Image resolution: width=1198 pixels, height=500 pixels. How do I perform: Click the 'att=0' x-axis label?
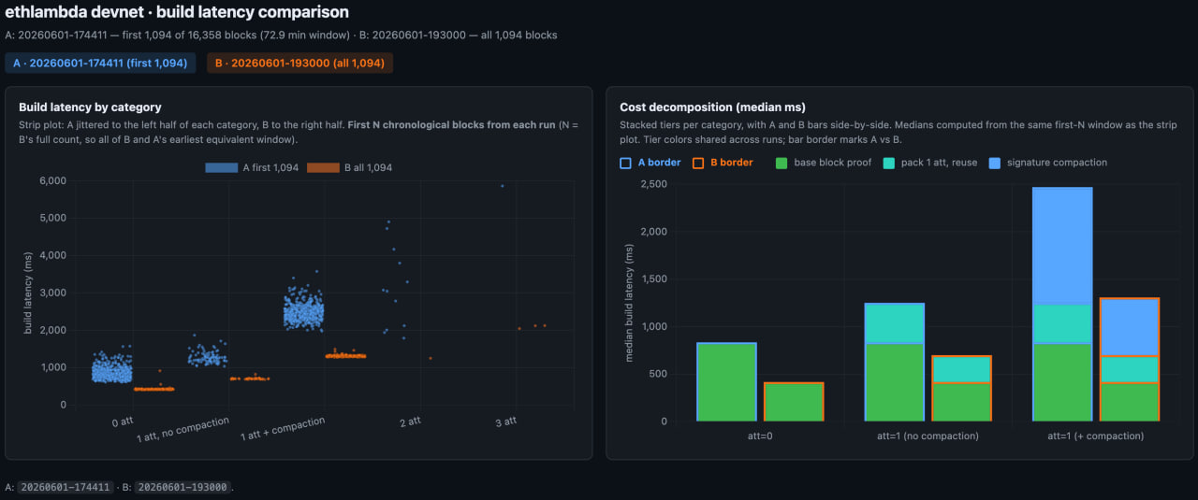tap(759, 436)
